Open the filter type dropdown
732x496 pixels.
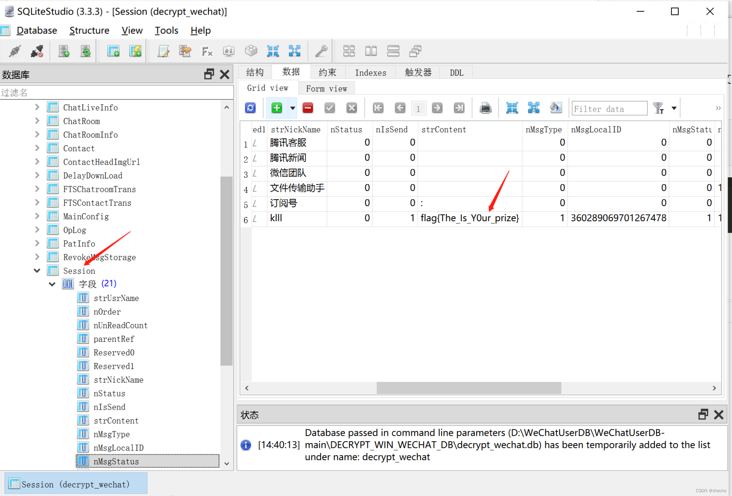coord(674,108)
